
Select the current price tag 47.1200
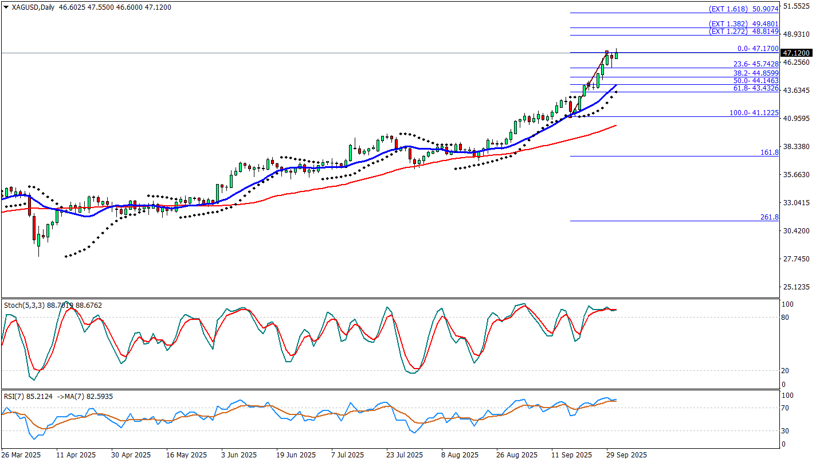(x=797, y=53)
